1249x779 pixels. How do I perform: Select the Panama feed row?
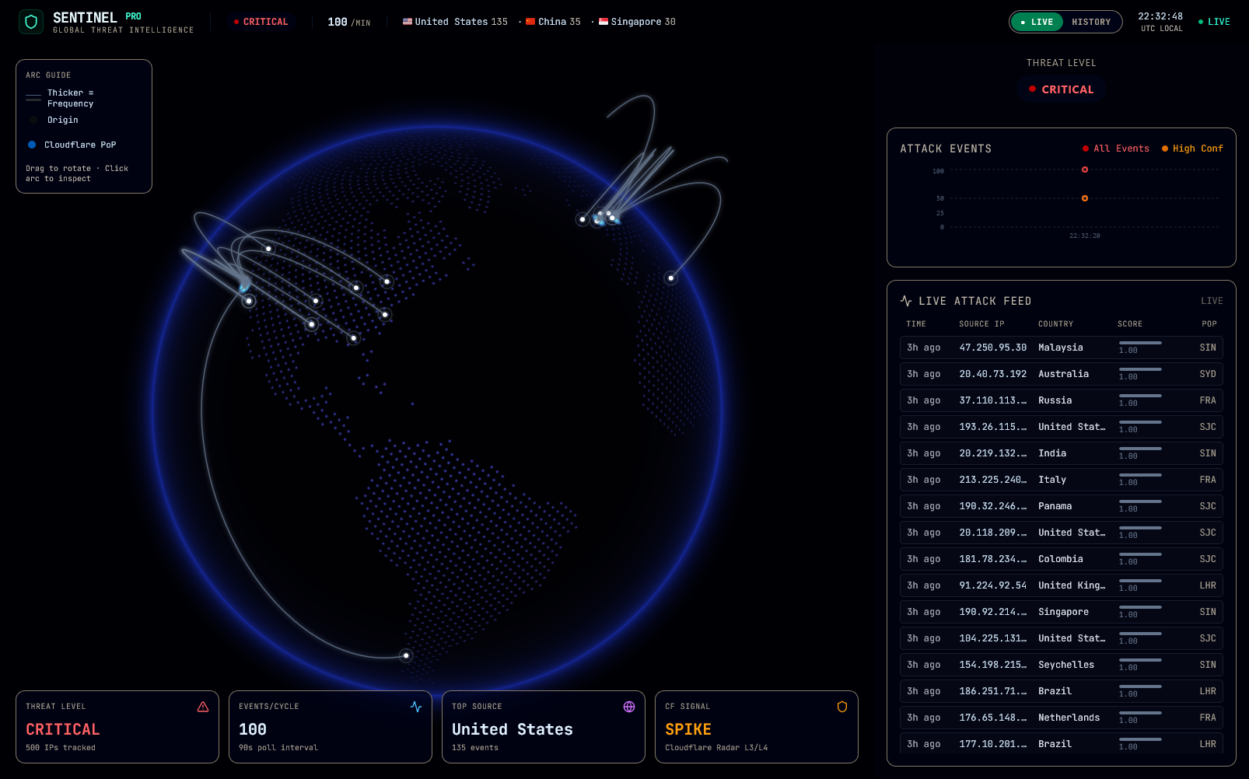(1062, 506)
